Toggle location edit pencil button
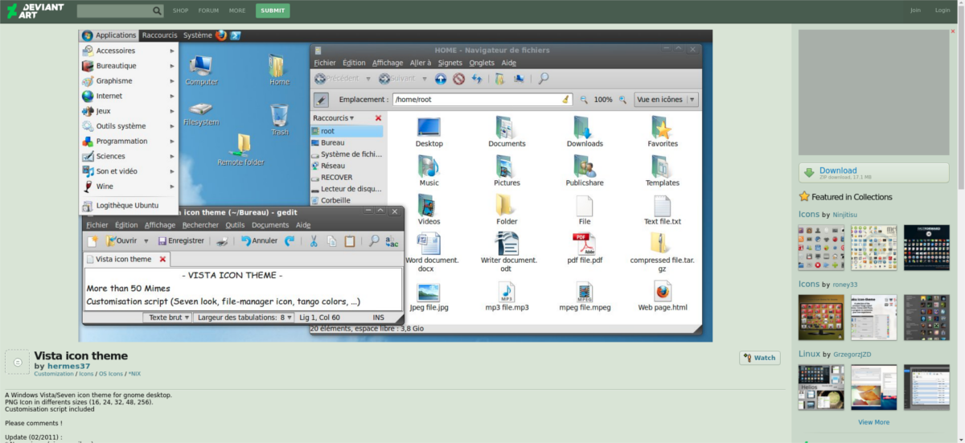965x443 pixels. 321,100
